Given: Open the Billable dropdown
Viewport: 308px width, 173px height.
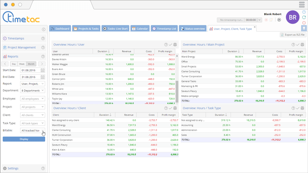Looking at the screenshot, I should click(x=33, y=130).
